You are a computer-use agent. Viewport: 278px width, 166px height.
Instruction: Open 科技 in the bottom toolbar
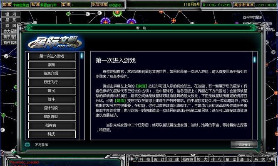point(145,159)
